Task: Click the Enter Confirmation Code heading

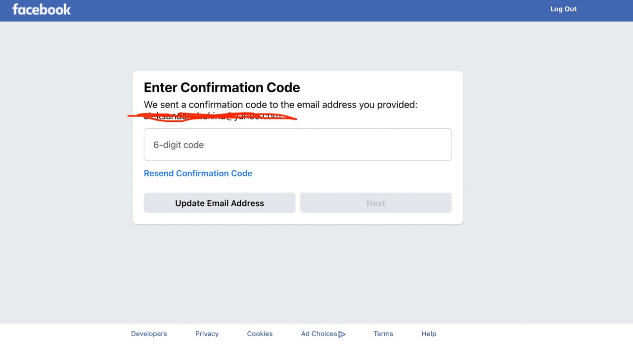Action: (222, 87)
